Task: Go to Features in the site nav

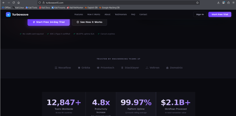Action: pyautogui.click(x=79, y=15)
